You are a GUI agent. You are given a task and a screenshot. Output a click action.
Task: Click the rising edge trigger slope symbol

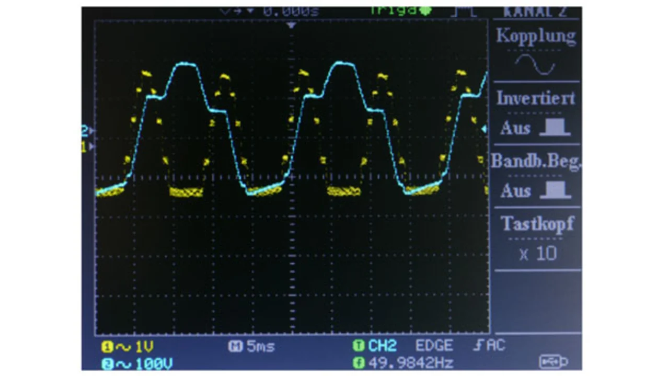[x=477, y=346]
